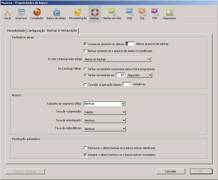Open the Geral settings section
The width and height of the screenshot is (218, 180).
click(x=8, y=14)
